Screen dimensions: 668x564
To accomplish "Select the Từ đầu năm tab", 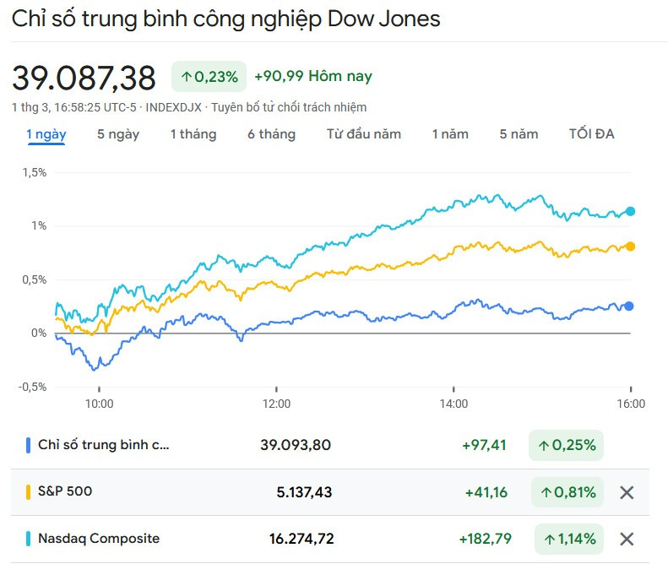I will (x=364, y=134).
